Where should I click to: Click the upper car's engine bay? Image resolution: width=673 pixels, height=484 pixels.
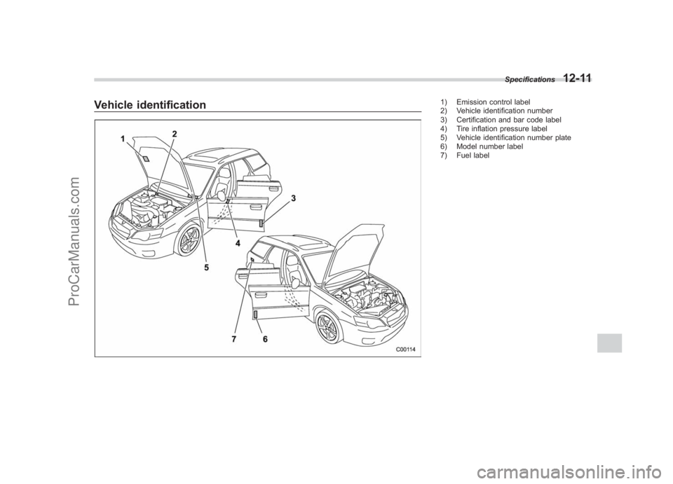[150, 209]
